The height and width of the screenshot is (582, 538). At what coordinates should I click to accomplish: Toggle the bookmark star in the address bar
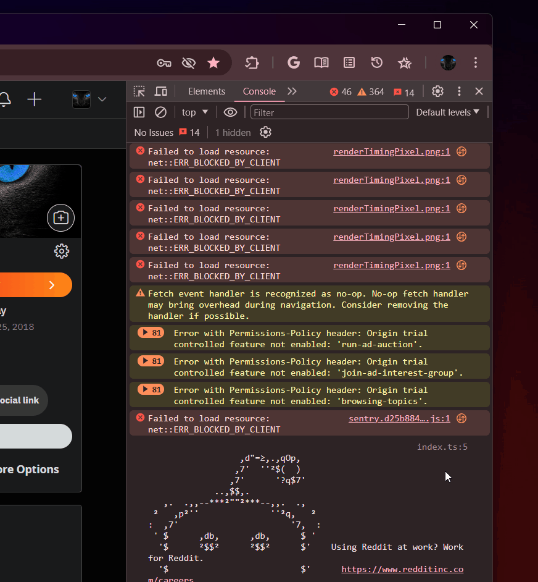(x=213, y=62)
